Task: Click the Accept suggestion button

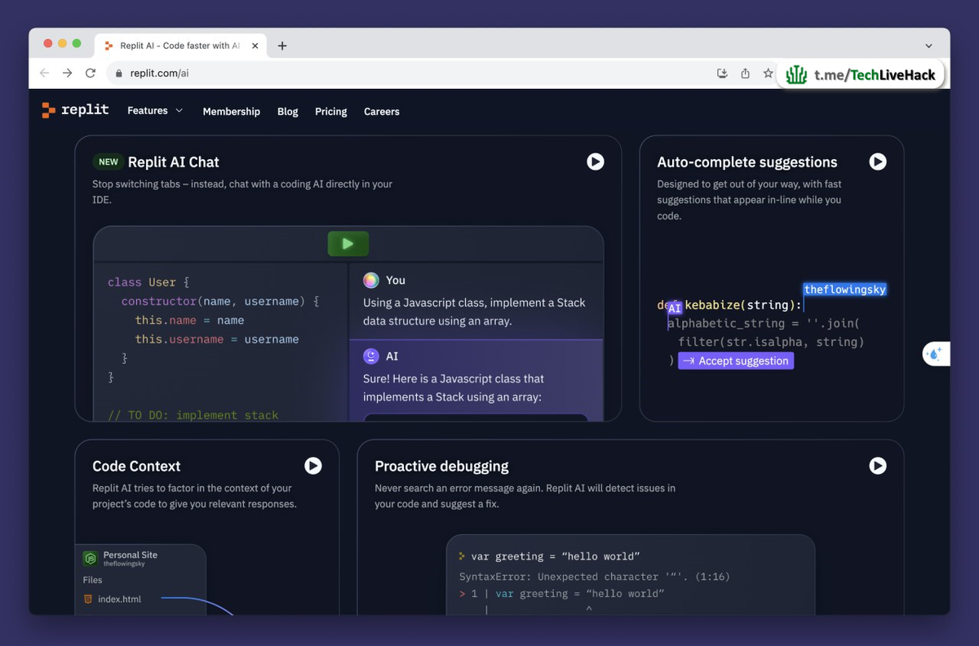Action: (736, 361)
